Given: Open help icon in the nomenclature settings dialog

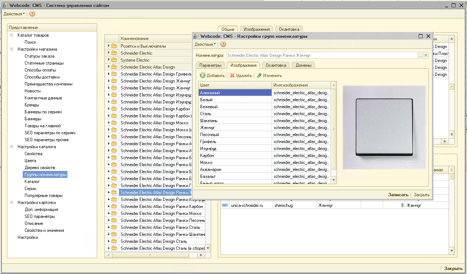Looking at the screenshot, I should coord(223,44).
